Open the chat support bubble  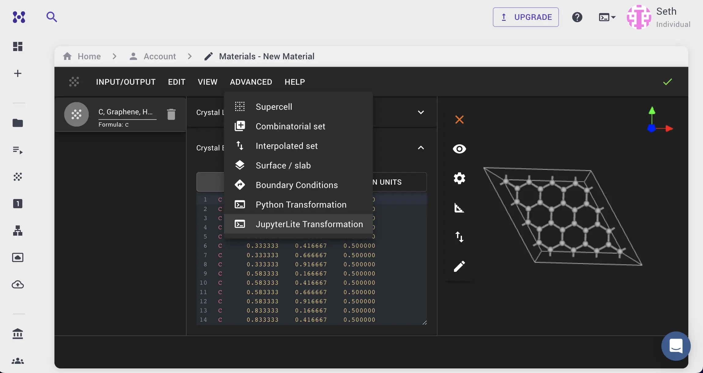[x=676, y=346]
